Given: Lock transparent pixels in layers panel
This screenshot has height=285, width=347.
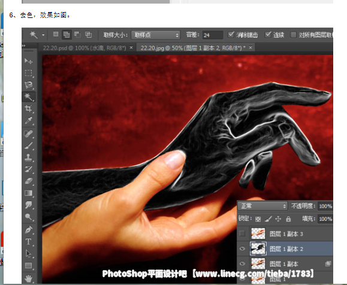Looking at the screenshot, I should pos(258,219).
